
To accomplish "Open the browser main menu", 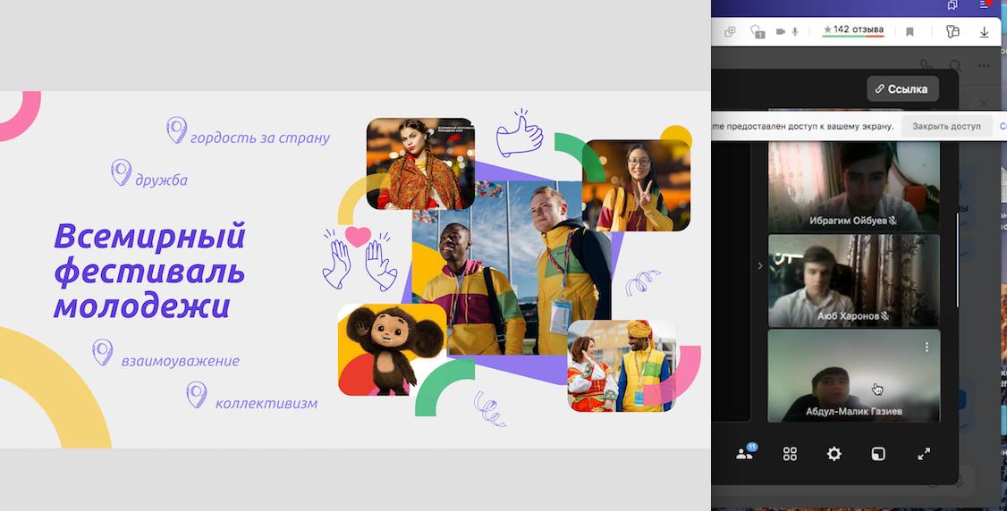I will click(985, 5).
